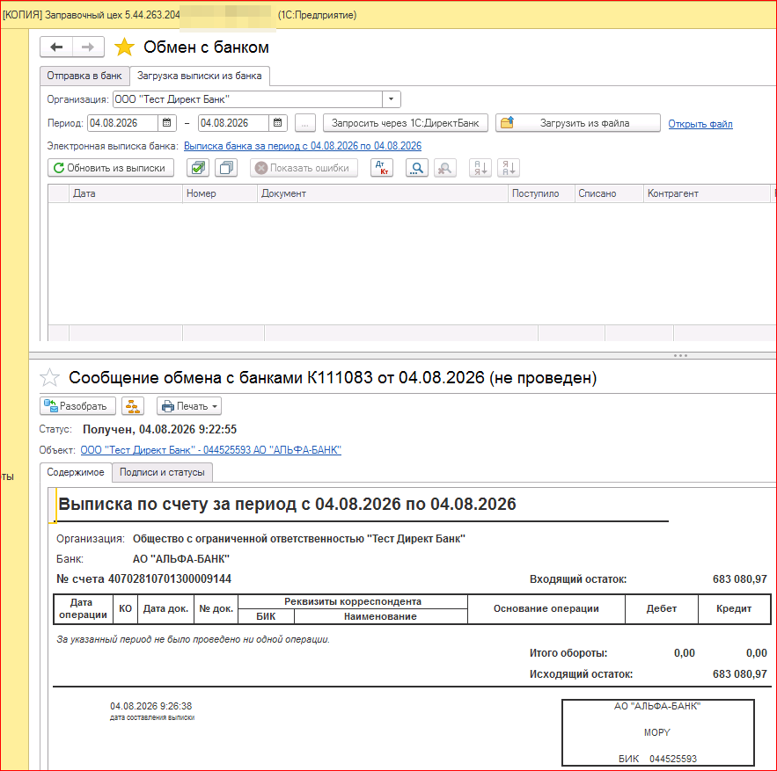Image resolution: width=777 pixels, height=771 pixels.
Task: Click Основание операции column header
Action: [546, 609]
